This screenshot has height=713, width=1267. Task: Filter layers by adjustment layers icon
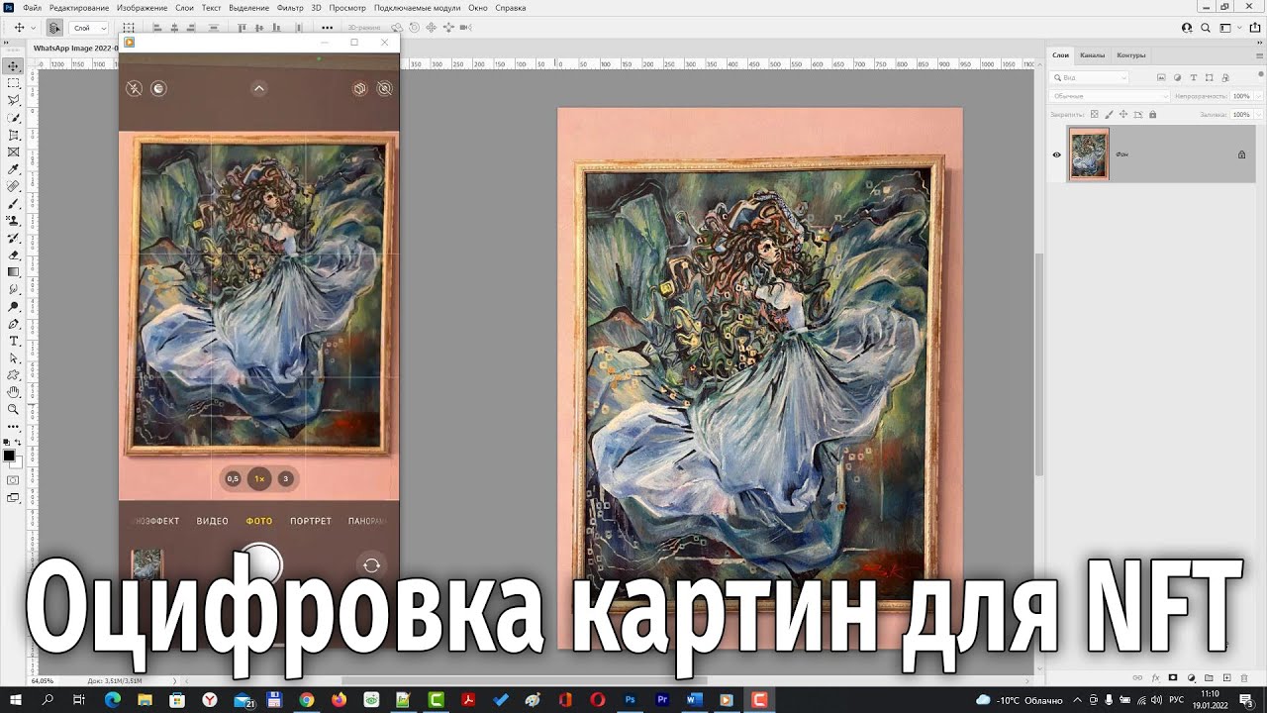(x=1177, y=77)
